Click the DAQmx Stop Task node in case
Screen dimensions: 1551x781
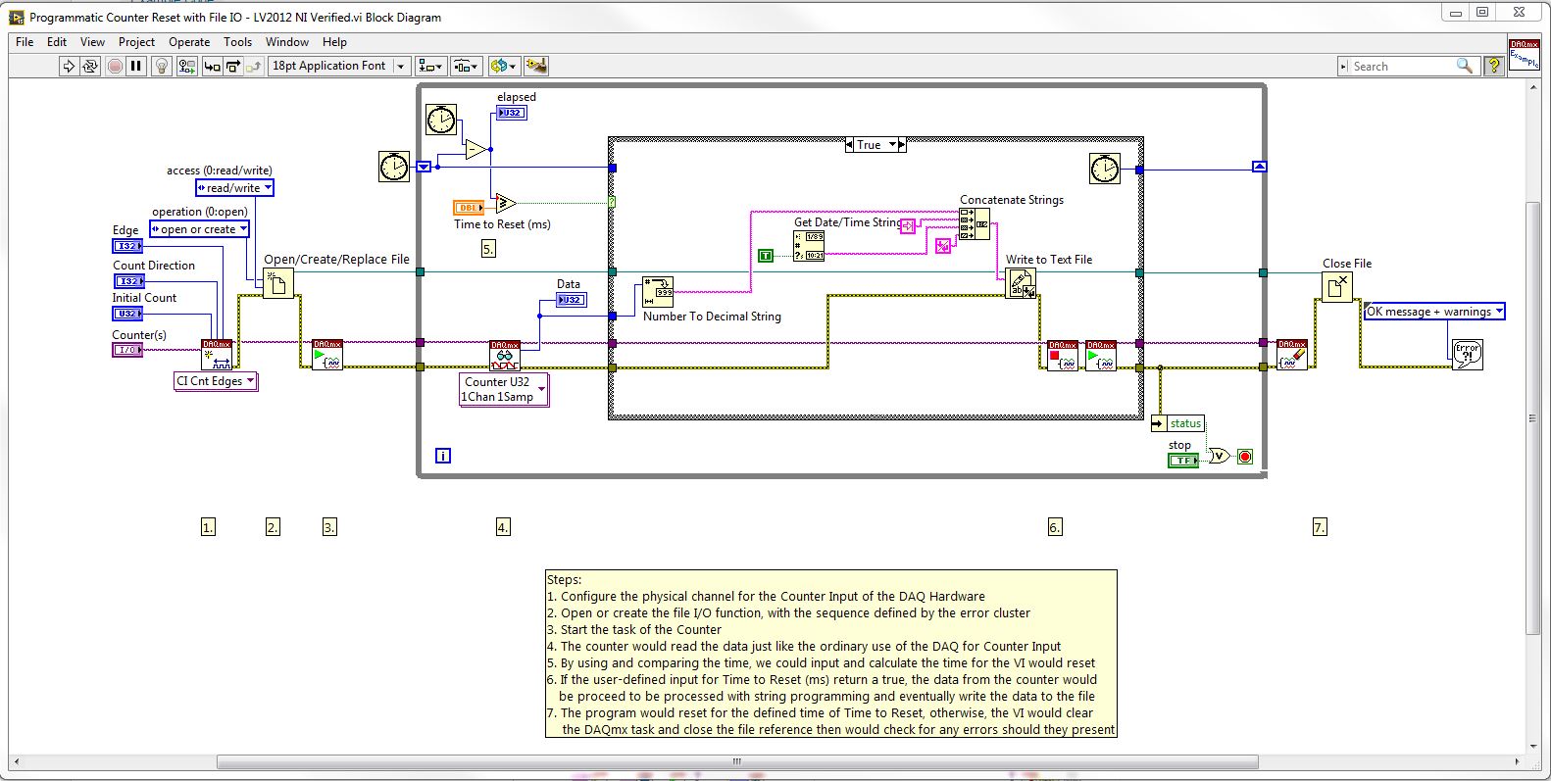click(x=1063, y=355)
